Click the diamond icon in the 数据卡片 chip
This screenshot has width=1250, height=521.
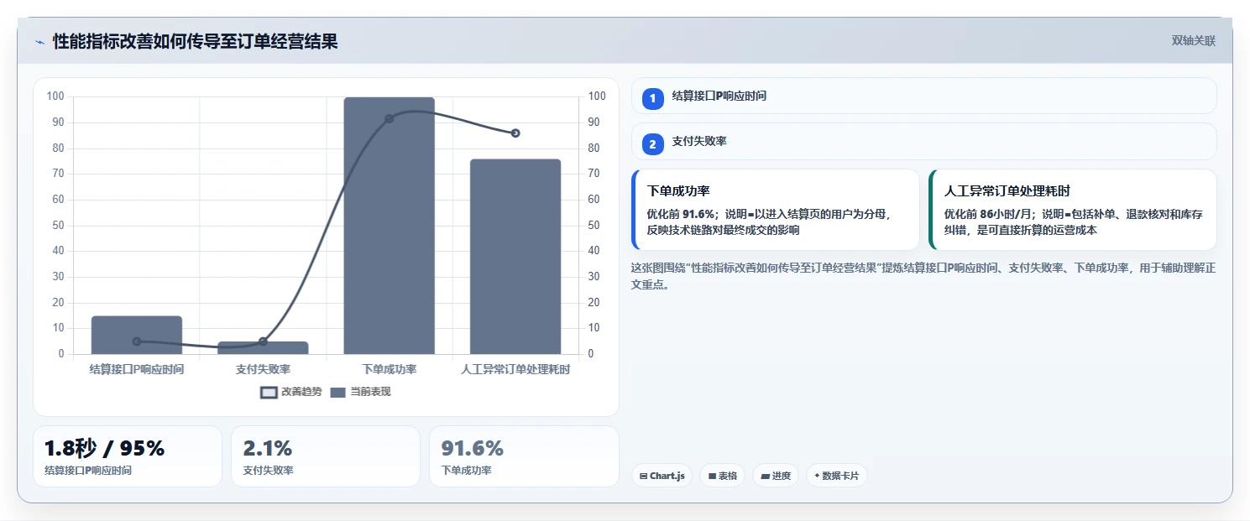(817, 476)
